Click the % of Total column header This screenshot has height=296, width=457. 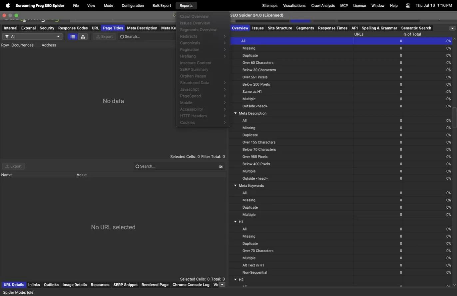[412, 34]
